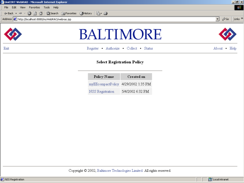
Task: Click the Go button beside address bar
Action: (226, 19)
